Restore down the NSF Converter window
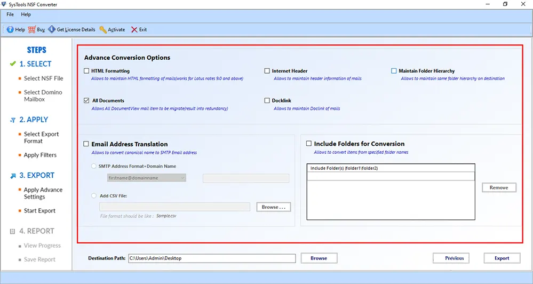 (x=505, y=4)
